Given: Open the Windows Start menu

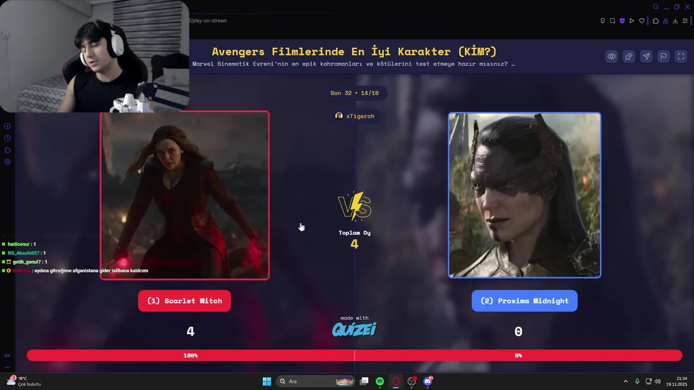Looking at the screenshot, I should [x=267, y=381].
